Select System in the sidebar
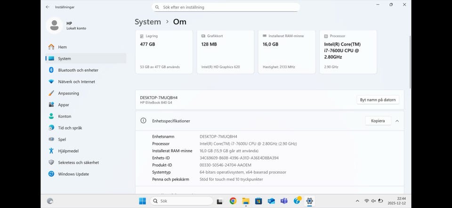This screenshot has width=452, height=208. [x=86, y=58]
